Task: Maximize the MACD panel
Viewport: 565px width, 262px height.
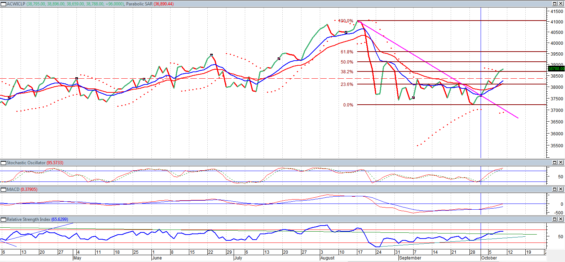Action: 555,189
